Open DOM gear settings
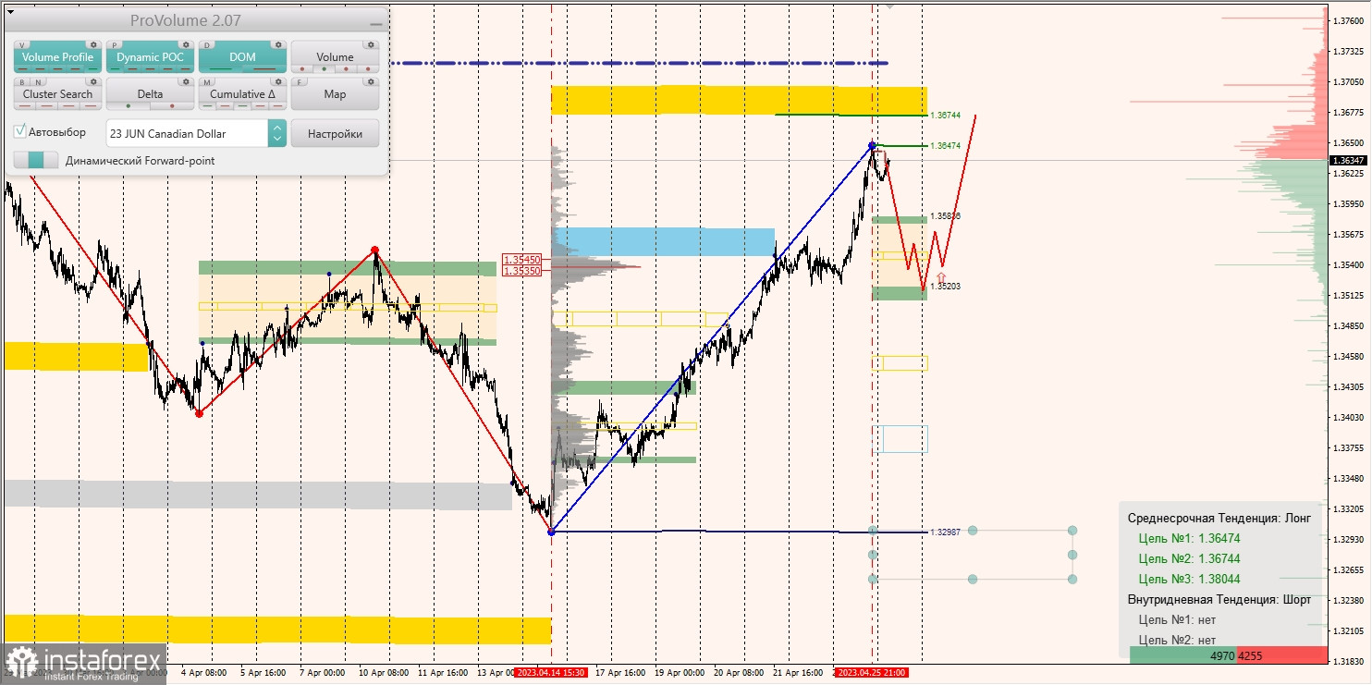 pyautogui.click(x=277, y=44)
